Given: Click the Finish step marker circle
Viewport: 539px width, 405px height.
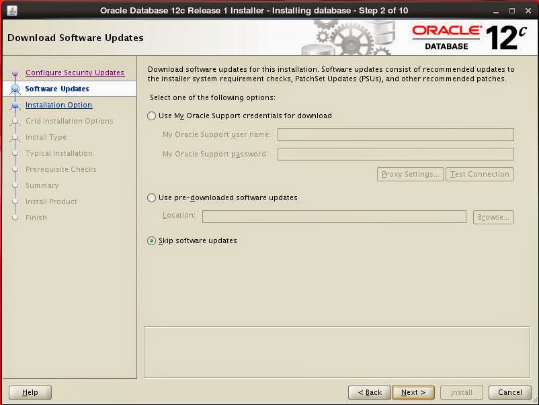Looking at the screenshot, I should (x=15, y=218).
